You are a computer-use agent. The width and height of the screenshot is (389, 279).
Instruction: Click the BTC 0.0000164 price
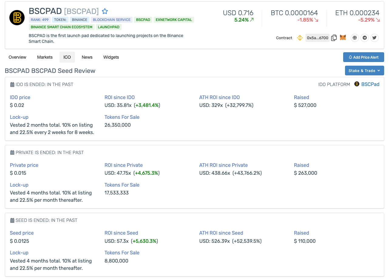coord(294,13)
